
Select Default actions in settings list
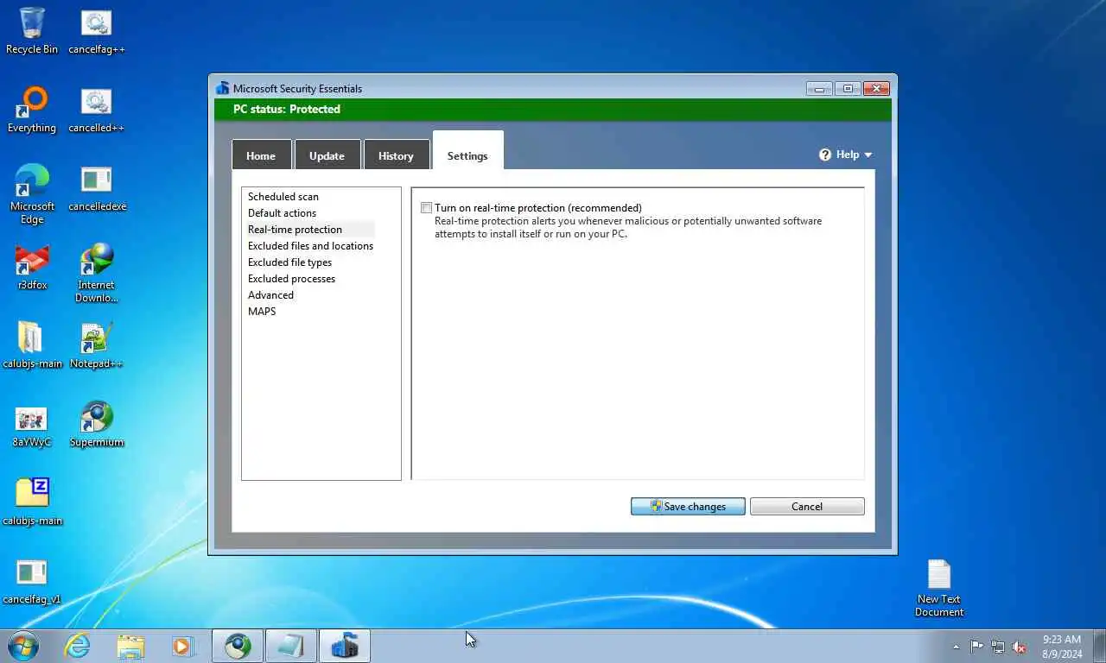(x=283, y=213)
